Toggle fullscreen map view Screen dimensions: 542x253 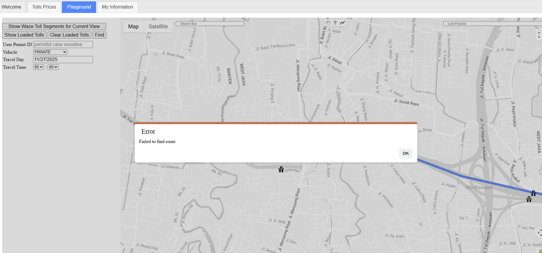click(539, 35)
